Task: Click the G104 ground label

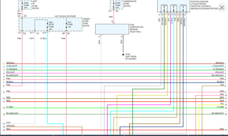Action: pyautogui.click(x=128, y=54)
